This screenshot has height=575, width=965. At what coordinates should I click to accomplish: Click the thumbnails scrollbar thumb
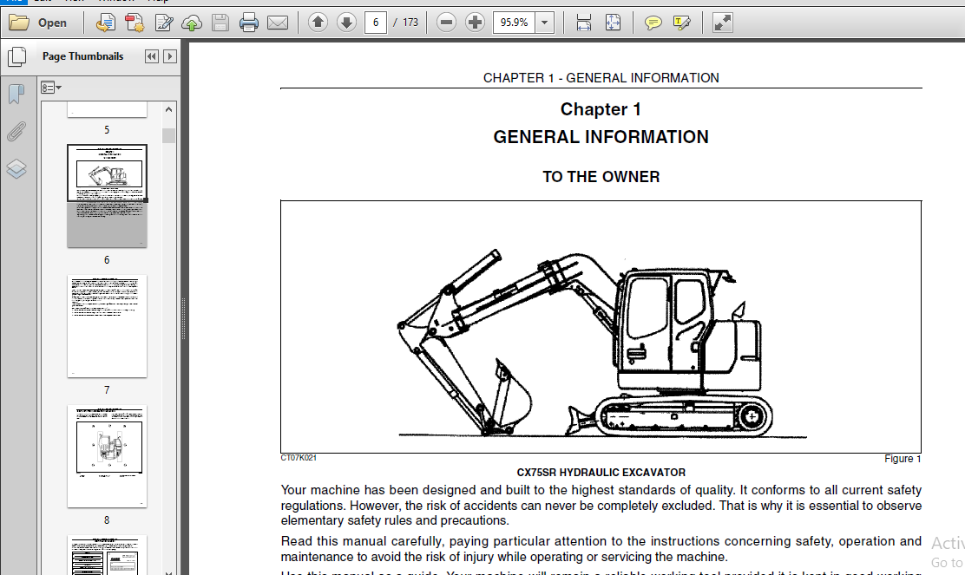pyautogui.click(x=169, y=135)
